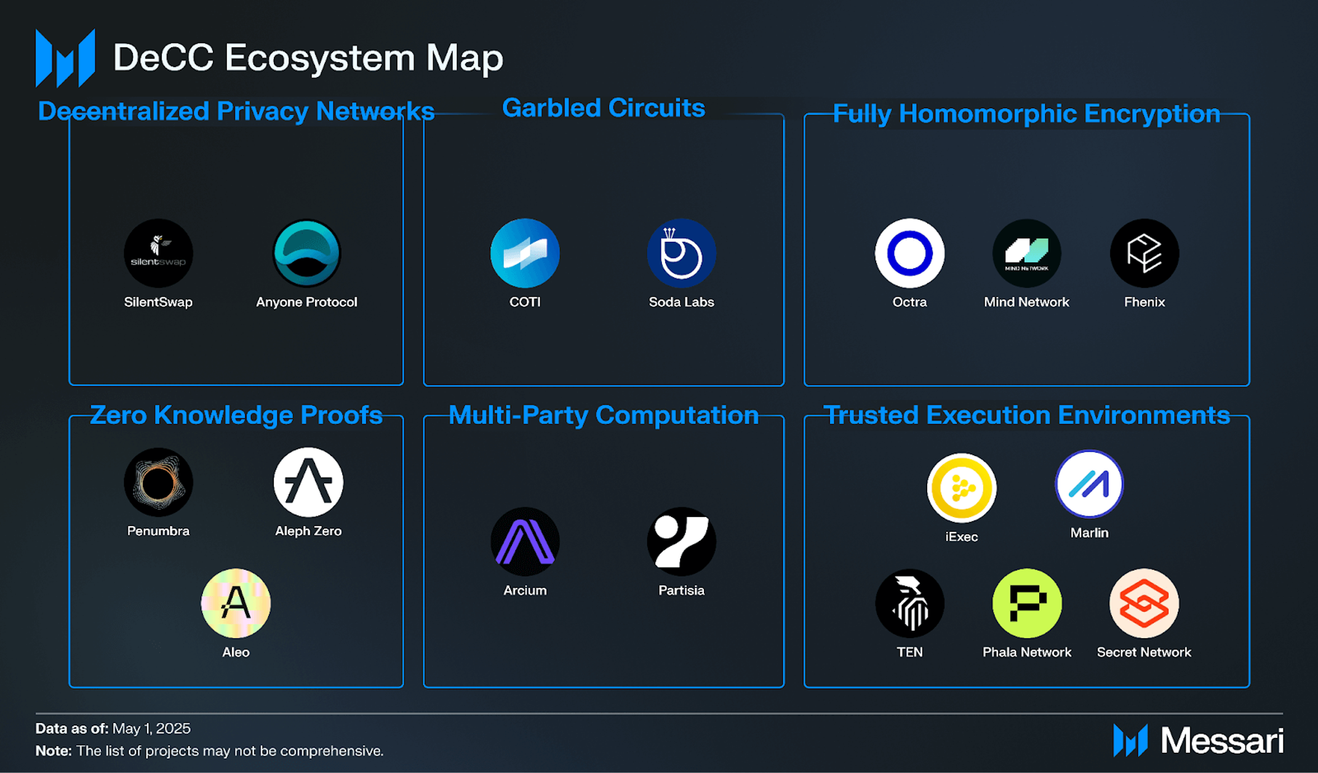The image size is (1318, 773).
Task: Click the Arcium purple logo
Action: coord(525,542)
